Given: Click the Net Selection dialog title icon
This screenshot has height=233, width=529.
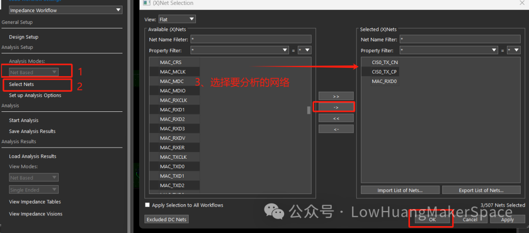Looking at the screenshot, I should [146, 3].
